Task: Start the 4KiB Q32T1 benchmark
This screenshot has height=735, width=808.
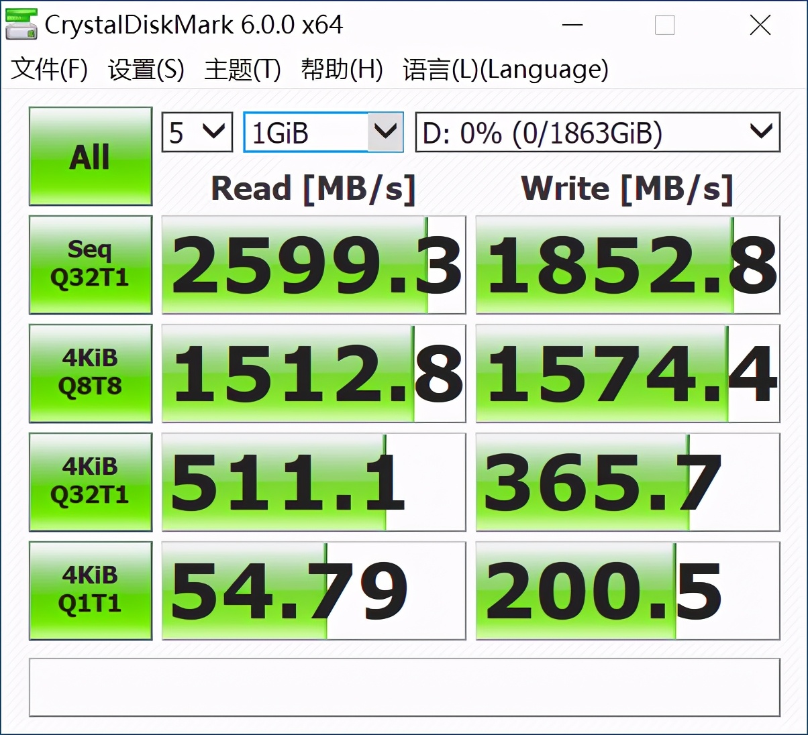Action: (91, 482)
